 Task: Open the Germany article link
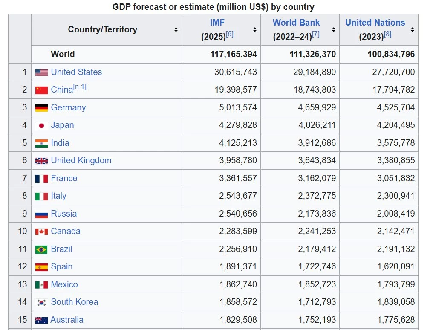68,107
